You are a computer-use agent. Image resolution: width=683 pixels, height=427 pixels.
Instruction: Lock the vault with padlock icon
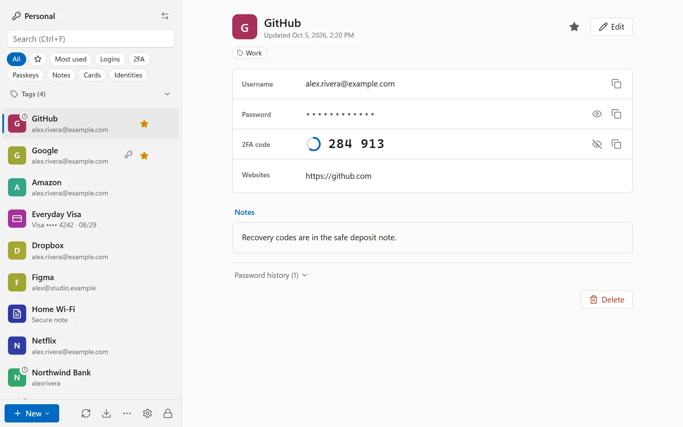[x=168, y=413]
